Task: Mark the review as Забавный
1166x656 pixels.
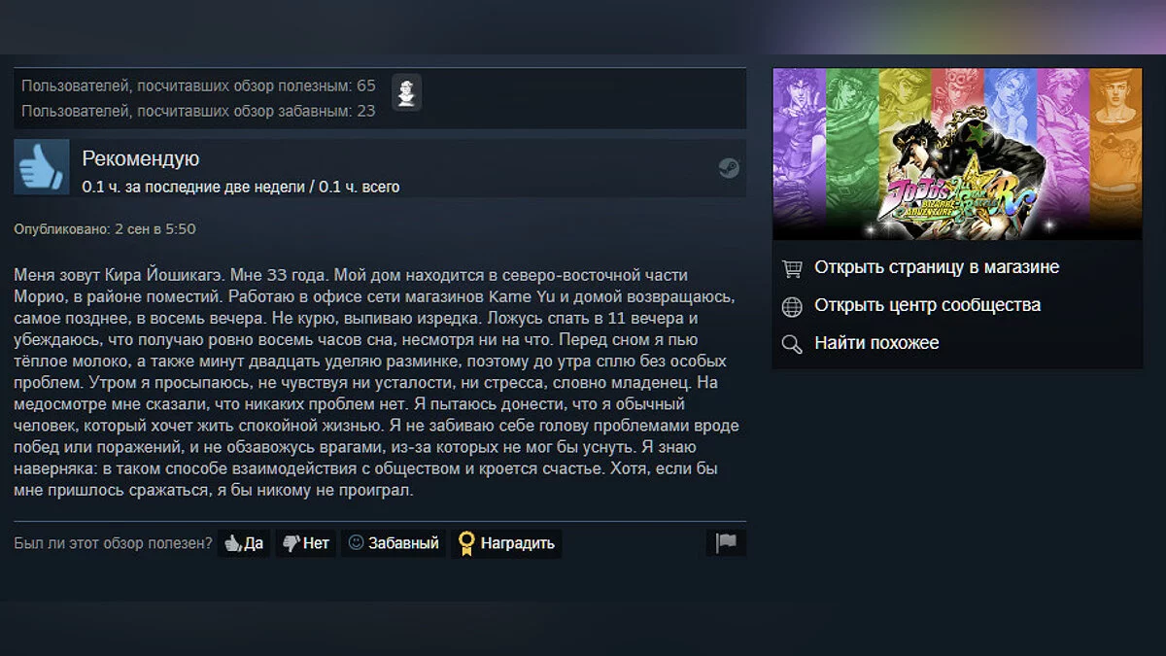Action: 394,543
